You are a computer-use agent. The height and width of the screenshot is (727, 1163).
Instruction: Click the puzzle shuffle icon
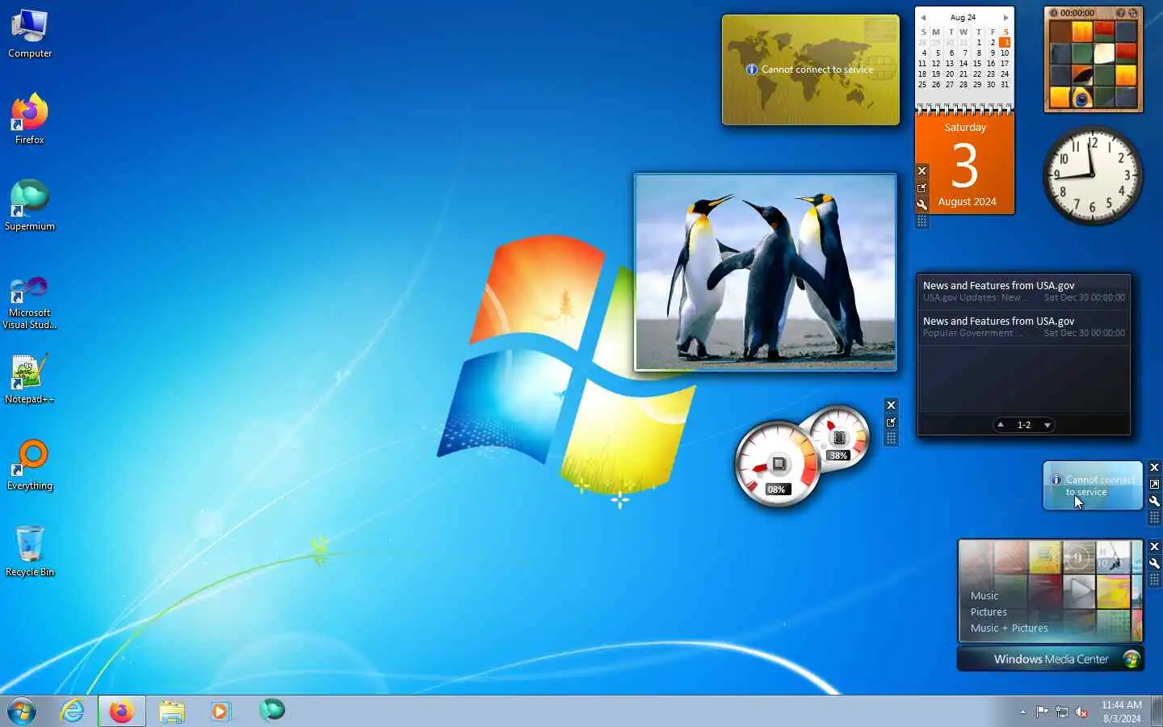[x=1133, y=13]
